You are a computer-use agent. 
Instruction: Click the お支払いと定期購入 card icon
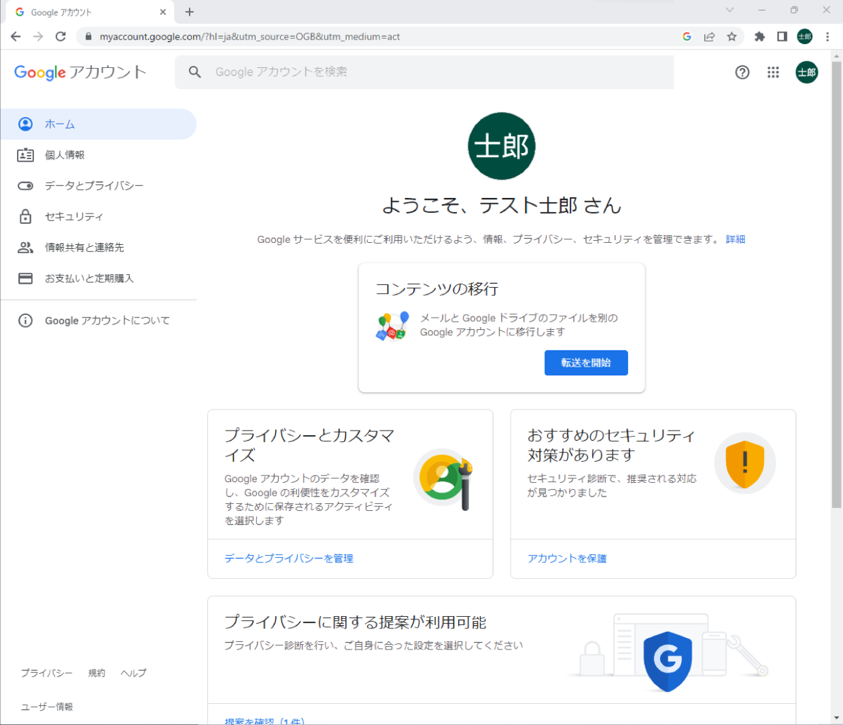[25, 278]
